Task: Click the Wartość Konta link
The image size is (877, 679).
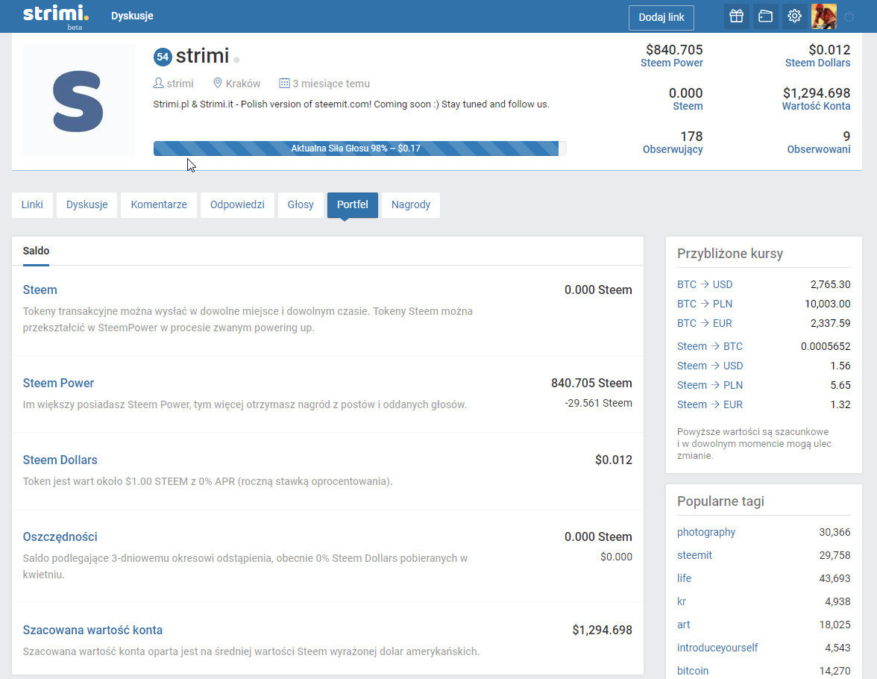Action: pyautogui.click(x=816, y=106)
